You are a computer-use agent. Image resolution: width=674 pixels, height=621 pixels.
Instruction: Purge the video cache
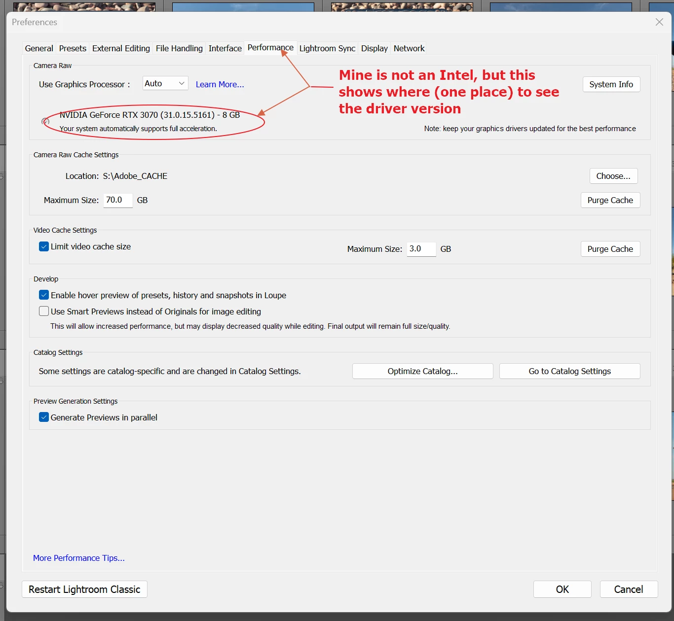pos(610,249)
